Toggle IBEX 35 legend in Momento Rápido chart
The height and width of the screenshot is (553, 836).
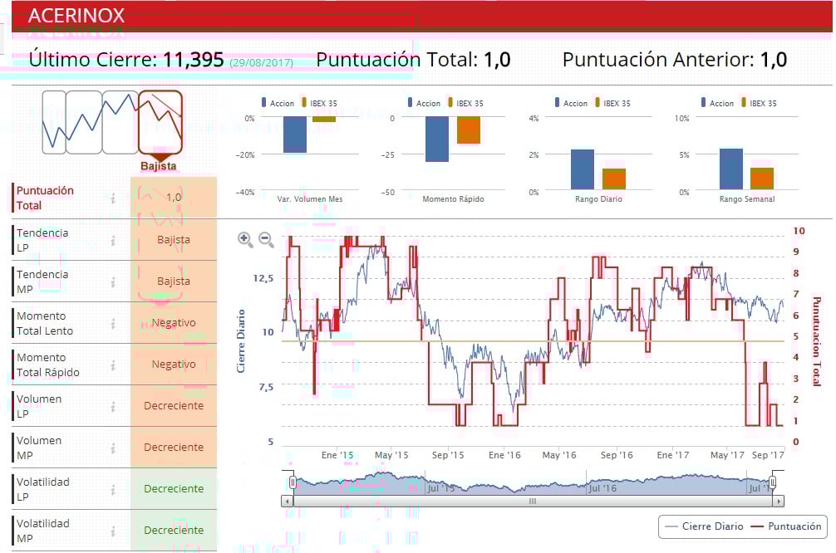[465, 103]
